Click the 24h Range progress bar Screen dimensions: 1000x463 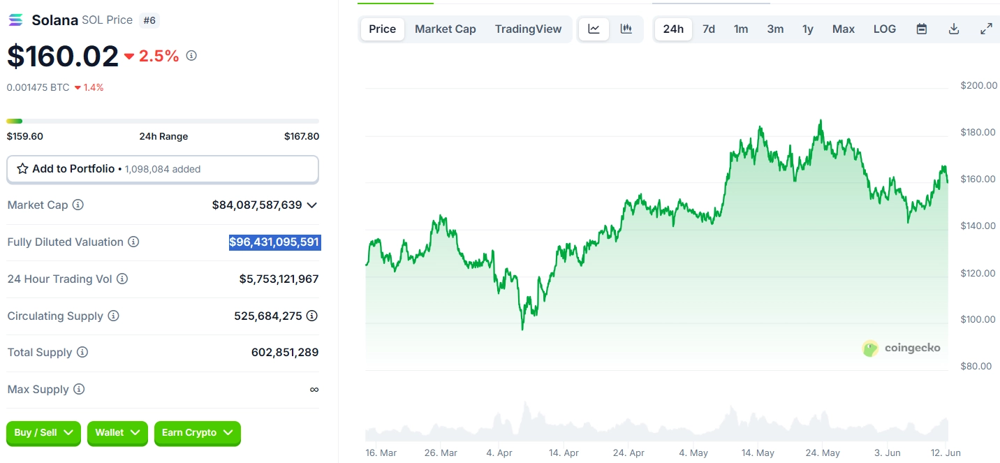[x=163, y=122]
